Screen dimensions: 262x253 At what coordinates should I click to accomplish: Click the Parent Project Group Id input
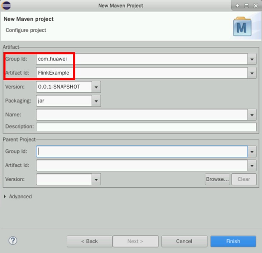[142, 152]
